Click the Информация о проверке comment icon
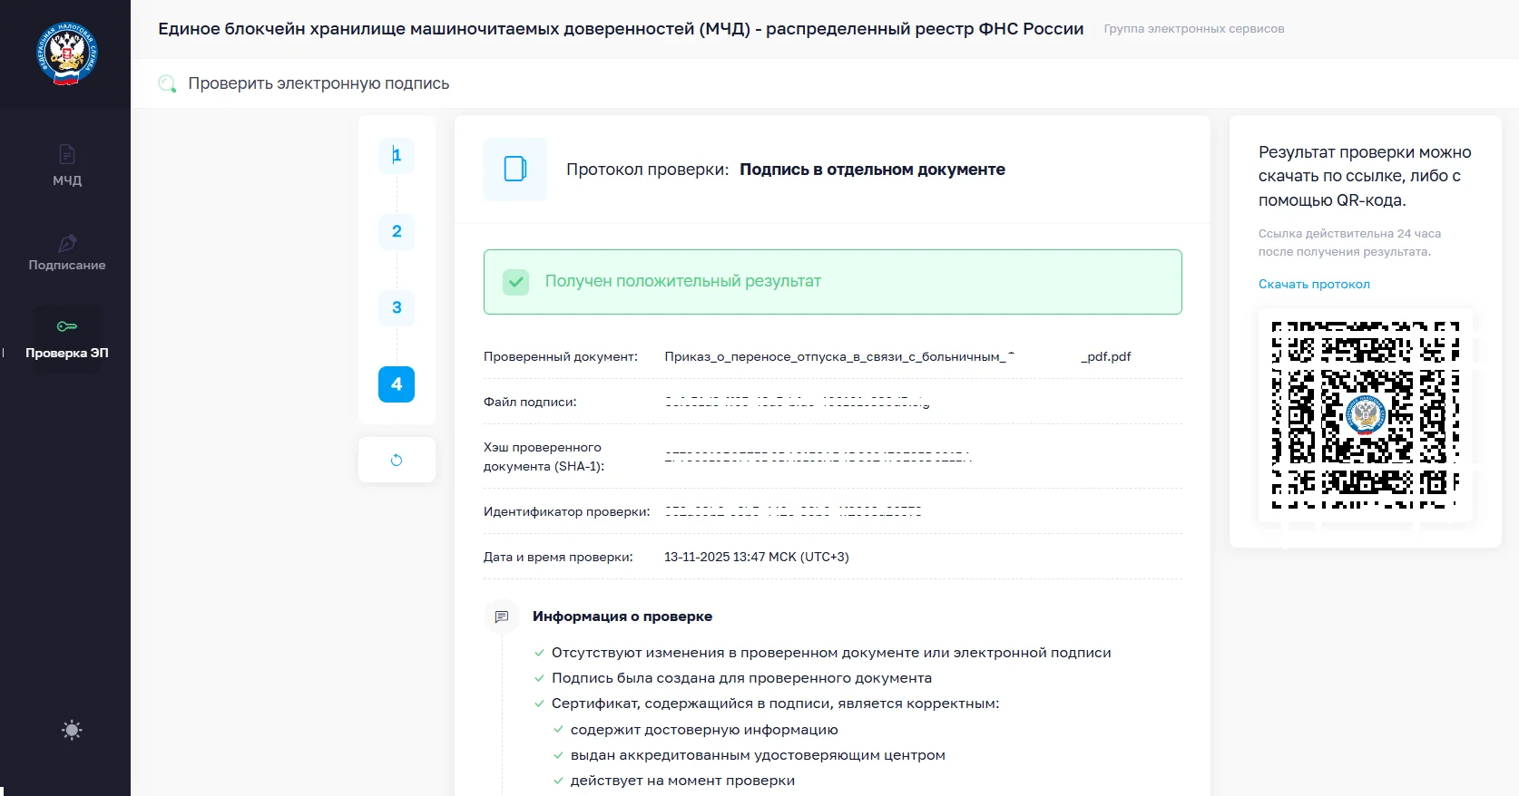Screen dimensions: 1519x796 [501, 616]
